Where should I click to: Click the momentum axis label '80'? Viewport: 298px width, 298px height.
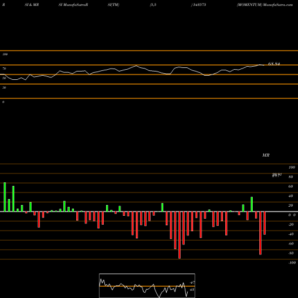pos(291,177)
